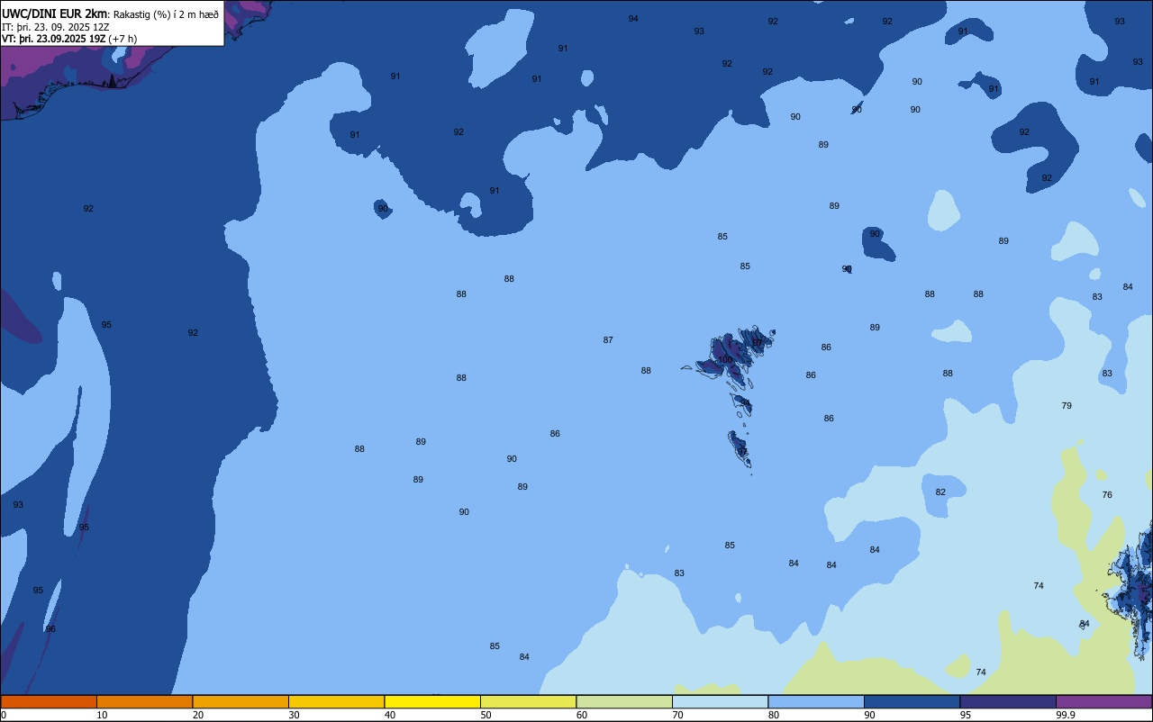Select the 20–30 legend color segment
Viewport: 1153px width, 722px height.
pos(241,701)
